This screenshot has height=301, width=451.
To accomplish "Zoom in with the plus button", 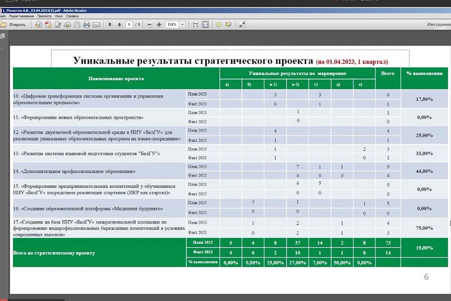I will [x=159, y=24].
